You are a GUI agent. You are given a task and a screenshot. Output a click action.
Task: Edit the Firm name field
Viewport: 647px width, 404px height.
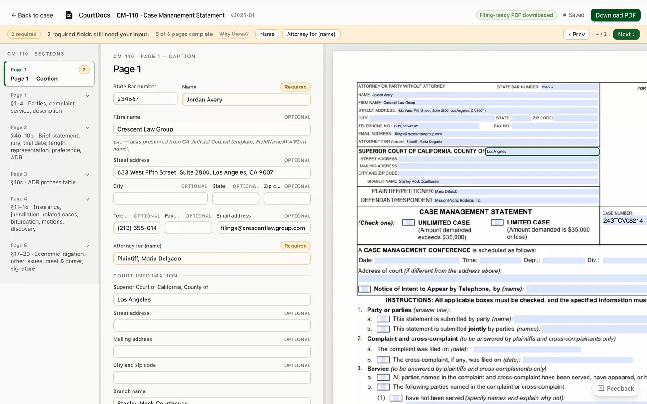point(212,129)
